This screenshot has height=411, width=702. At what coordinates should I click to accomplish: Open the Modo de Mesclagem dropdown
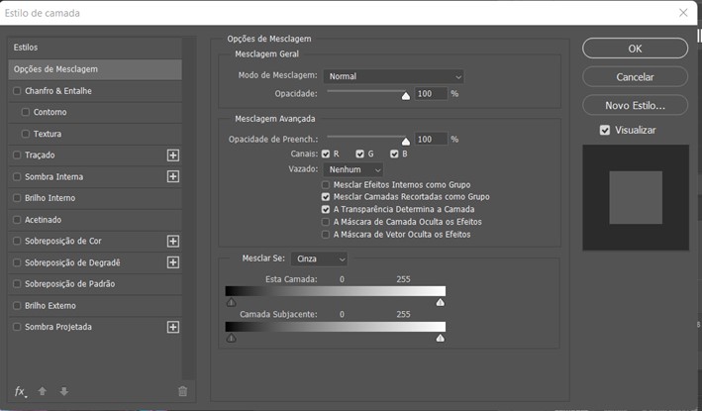393,76
